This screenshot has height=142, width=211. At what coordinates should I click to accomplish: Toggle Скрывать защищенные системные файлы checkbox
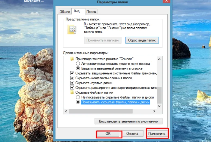pyautogui.click(x=72, y=73)
